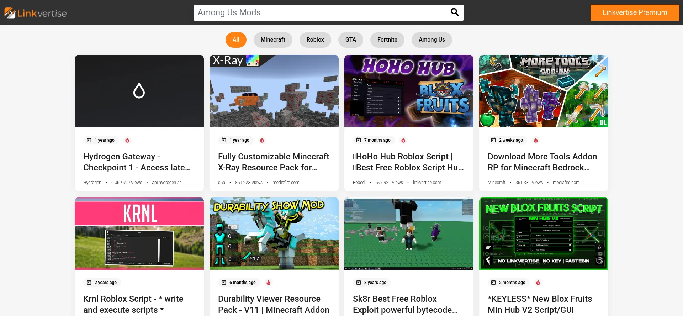Open the HoHo Hub Blox Fruits thumbnail
The height and width of the screenshot is (316, 683).
409,91
